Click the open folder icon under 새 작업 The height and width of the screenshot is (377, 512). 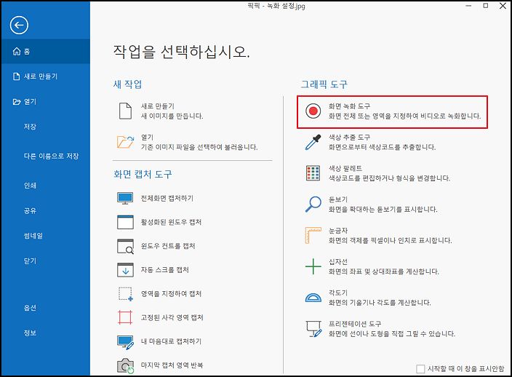point(125,142)
